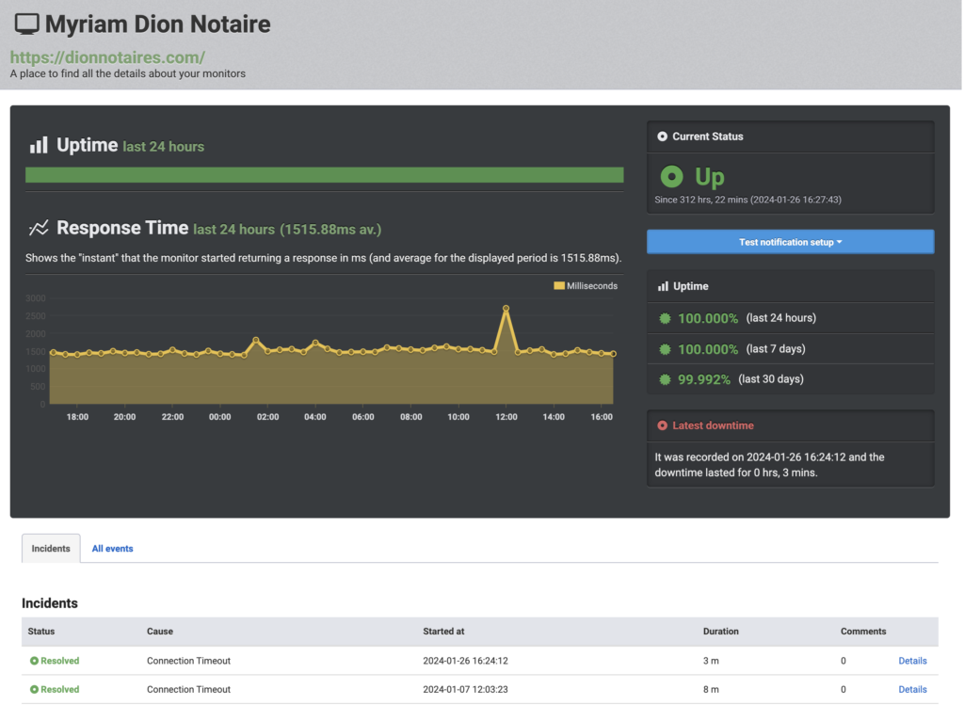Click the response time spike at 12:00
The width and height of the screenshot is (964, 705).
pyautogui.click(x=506, y=308)
